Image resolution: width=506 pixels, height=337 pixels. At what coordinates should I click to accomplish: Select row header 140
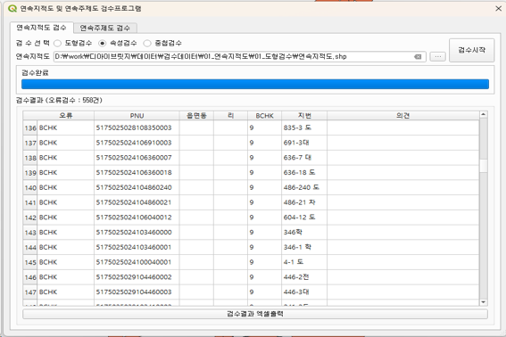(30, 188)
